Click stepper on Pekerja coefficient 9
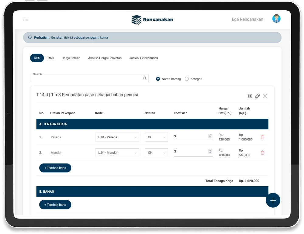The image size is (304, 234). (x=210, y=136)
